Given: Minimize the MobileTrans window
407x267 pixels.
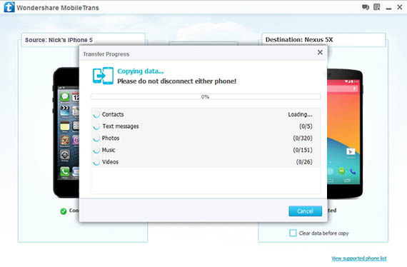Looking at the screenshot, I should click(388, 9).
